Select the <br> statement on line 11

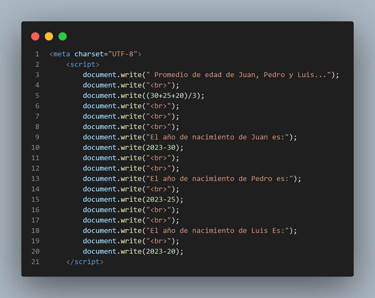point(131,158)
